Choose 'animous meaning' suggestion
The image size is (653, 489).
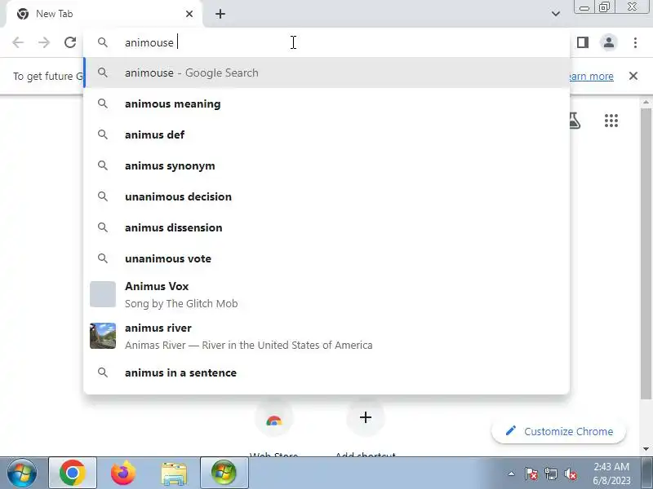(x=326, y=104)
